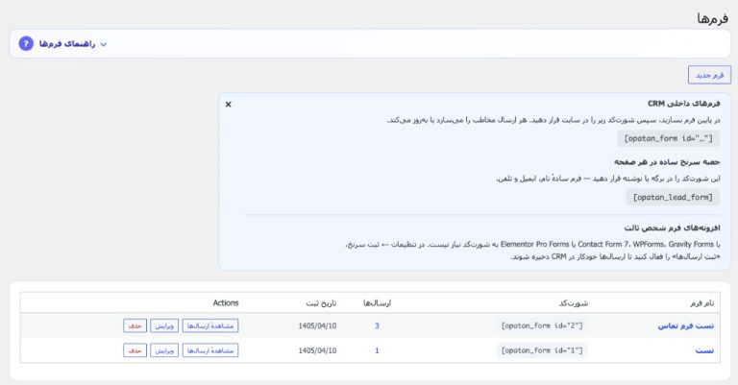Screen dimensions: 738x385
Task: Click date 1405/04/10 in the تست row
Action: [x=317, y=350]
